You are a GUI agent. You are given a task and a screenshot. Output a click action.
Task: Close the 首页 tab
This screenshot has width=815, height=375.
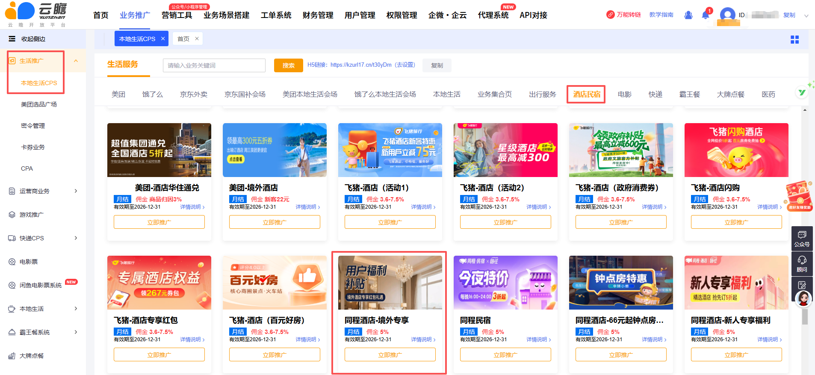tap(197, 38)
